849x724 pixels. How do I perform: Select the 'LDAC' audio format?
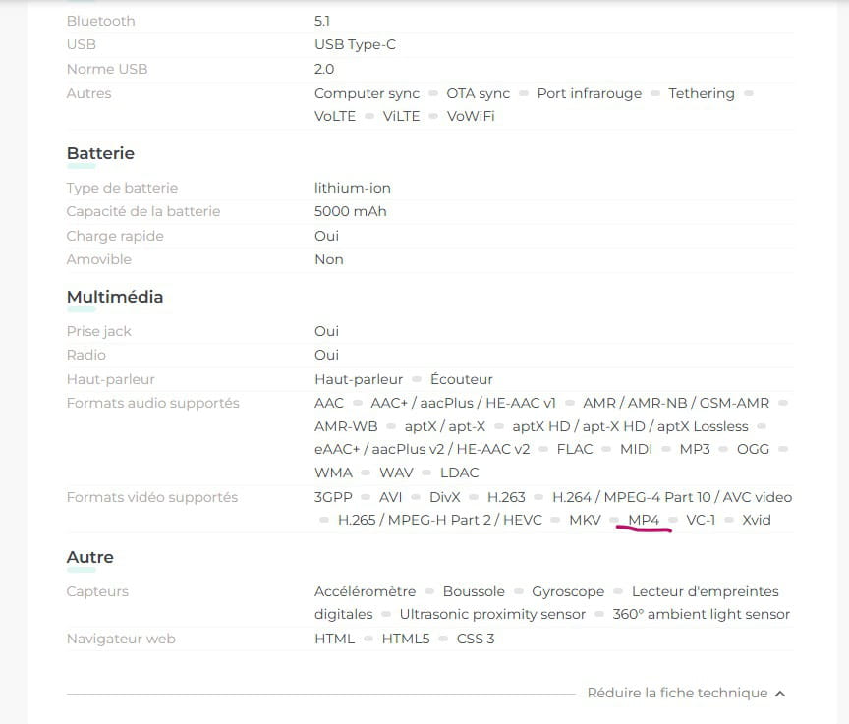459,473
